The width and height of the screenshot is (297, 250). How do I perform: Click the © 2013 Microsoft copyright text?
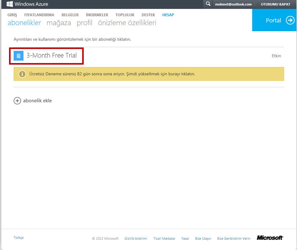click(105, 239)
